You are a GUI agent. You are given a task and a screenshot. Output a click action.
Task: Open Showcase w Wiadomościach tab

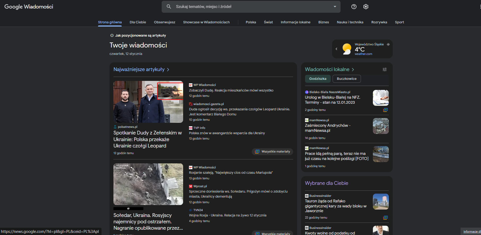(x=206, y=22)
